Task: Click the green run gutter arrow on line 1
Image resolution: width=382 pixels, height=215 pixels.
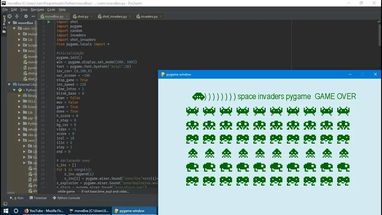Action: tap(49, 22)
